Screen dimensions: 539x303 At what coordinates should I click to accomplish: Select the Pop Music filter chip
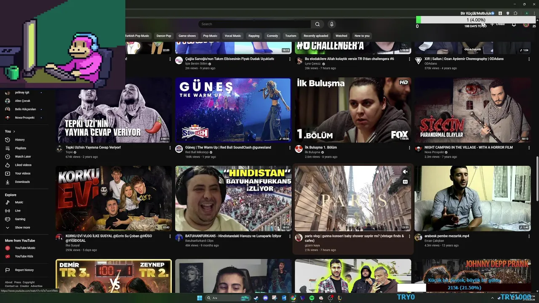click(210, 36)
